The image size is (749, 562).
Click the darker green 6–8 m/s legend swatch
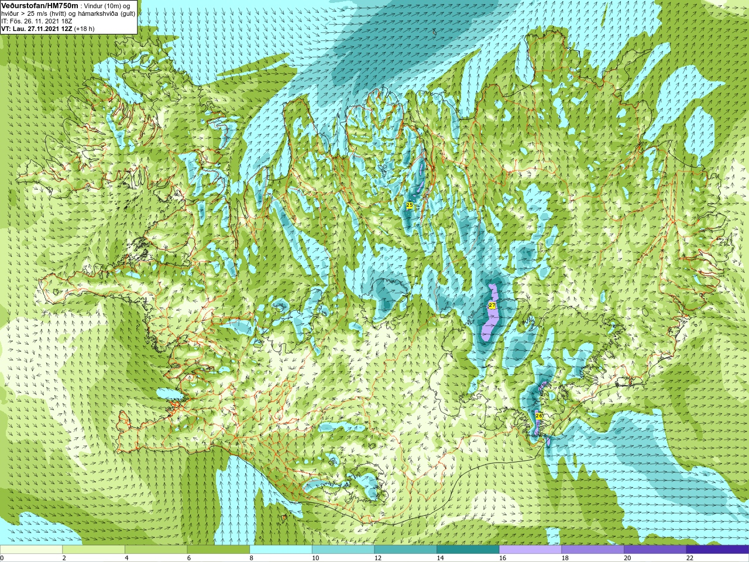coord(218,550)
